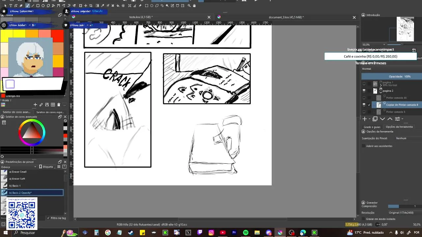Move the layer down

tap(382, 119)
